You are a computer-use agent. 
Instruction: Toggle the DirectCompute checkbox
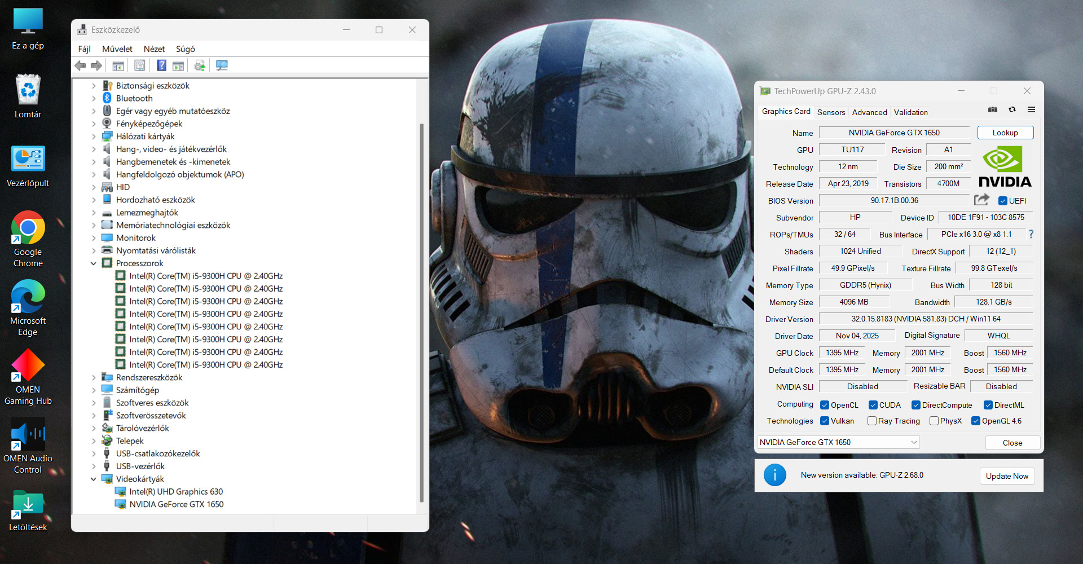(916, 405)
